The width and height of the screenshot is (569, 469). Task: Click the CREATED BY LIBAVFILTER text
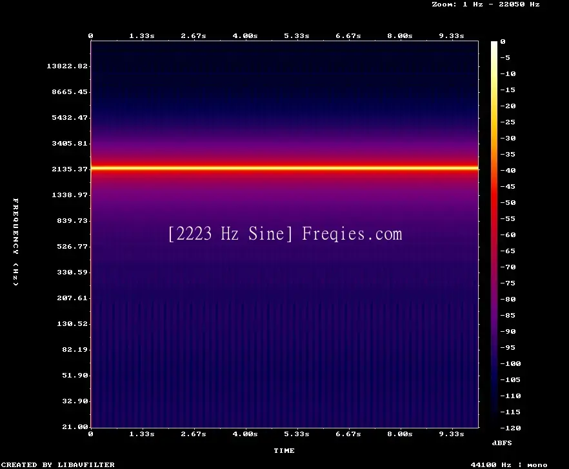[x=57, y=464]
